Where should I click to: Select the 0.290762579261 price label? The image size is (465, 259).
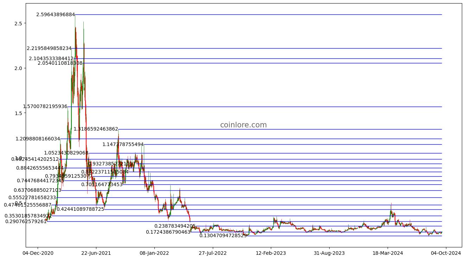(x=26, y=221)
